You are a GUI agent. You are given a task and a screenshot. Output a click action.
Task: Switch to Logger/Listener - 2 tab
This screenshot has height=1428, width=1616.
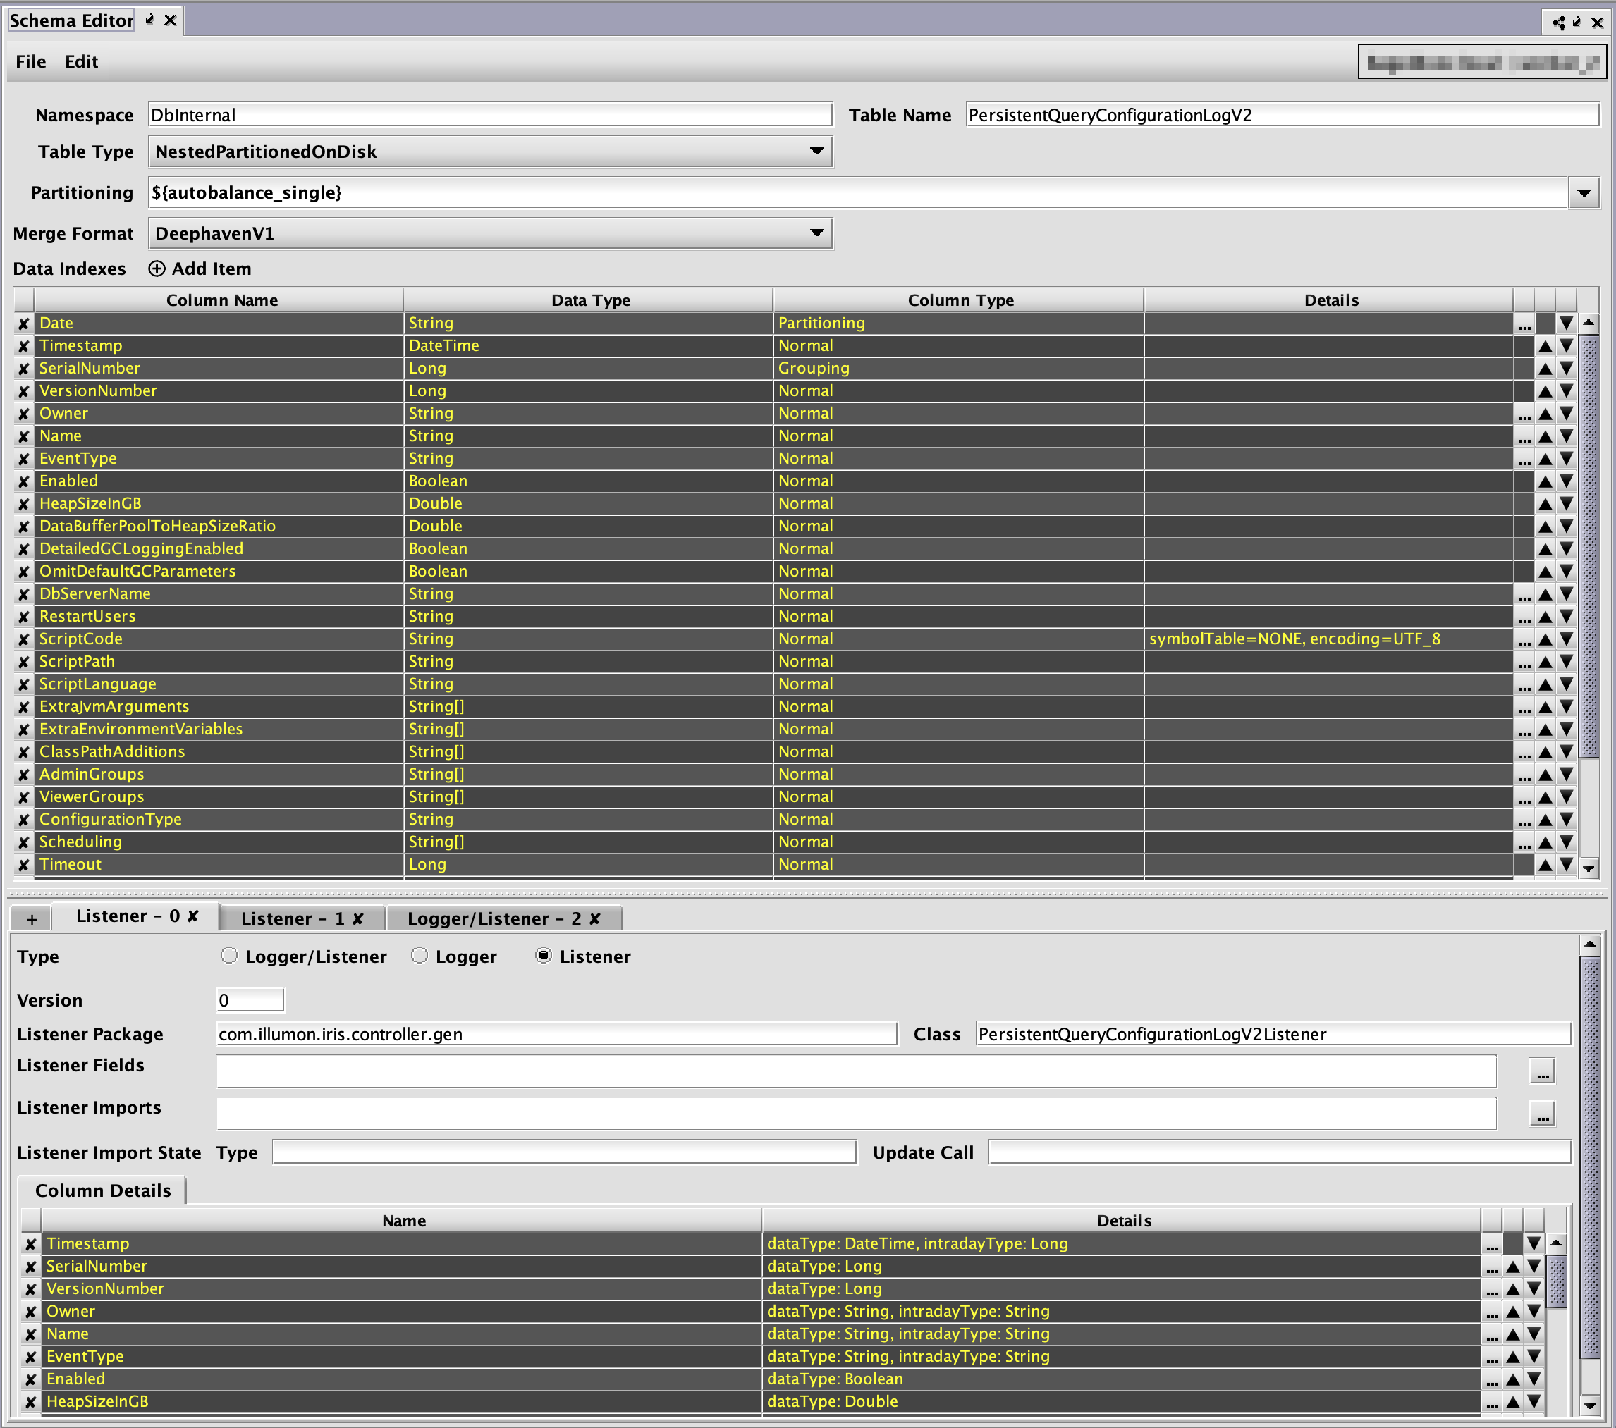point(494,918)
